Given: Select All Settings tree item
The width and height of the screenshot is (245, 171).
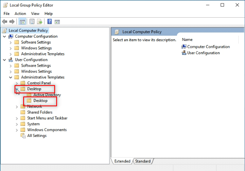Looking at the screenshot, I should tap(37, 136).
